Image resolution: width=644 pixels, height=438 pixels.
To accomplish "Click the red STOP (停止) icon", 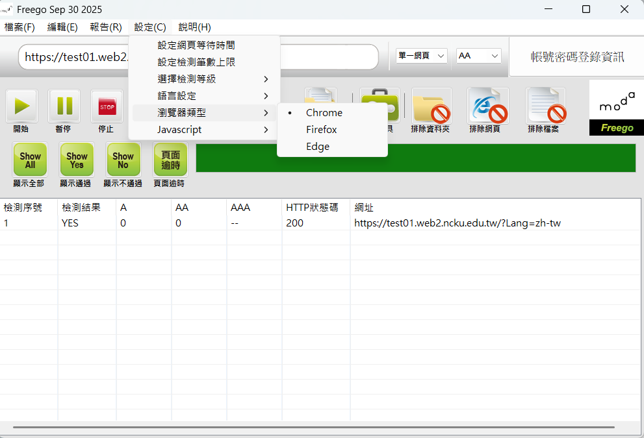I will point(106,106).
